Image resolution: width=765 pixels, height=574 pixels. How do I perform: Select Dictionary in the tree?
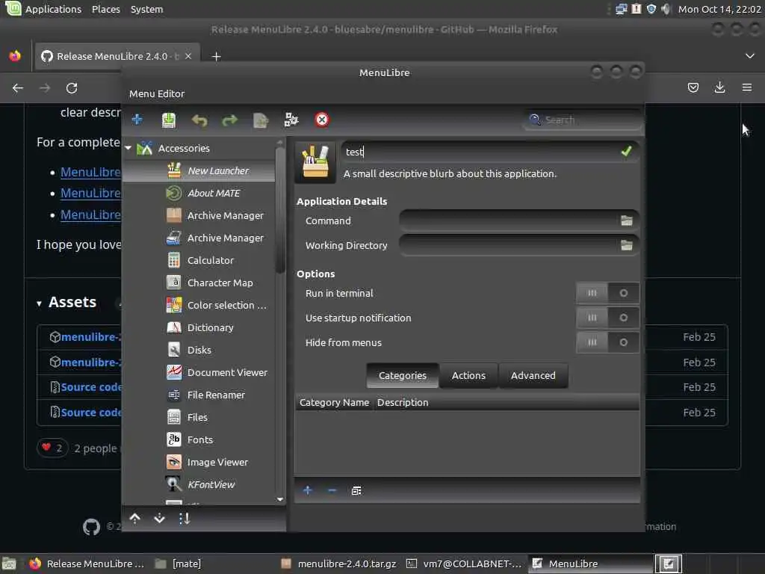210,327
